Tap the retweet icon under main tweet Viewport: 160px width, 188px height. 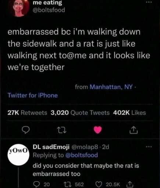click(x=62, y=130)
